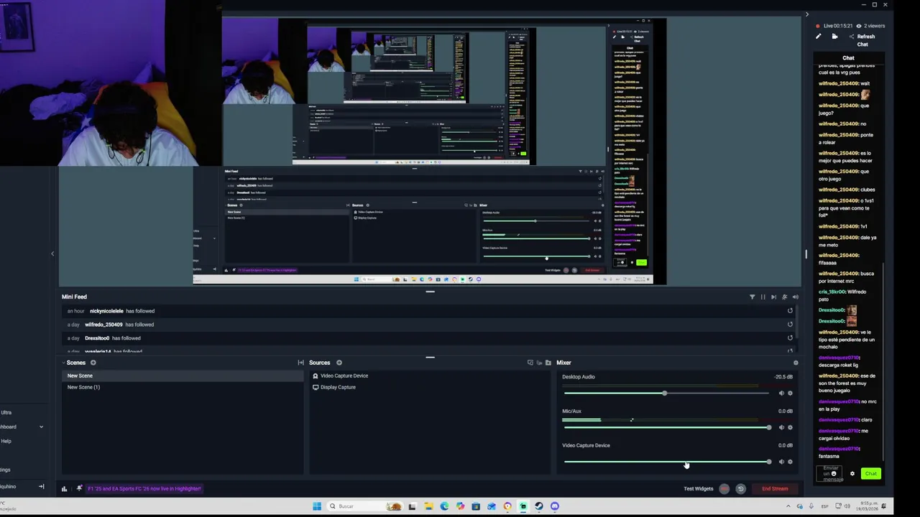Viewport: 920px width, 517px height.
Task: Add a new scene with plus icon
Action: [93, 363]
